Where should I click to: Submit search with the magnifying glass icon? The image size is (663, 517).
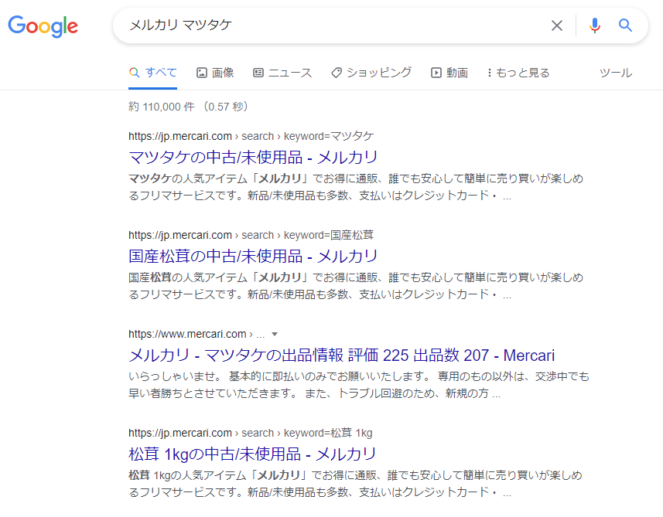tap(625, 26)
